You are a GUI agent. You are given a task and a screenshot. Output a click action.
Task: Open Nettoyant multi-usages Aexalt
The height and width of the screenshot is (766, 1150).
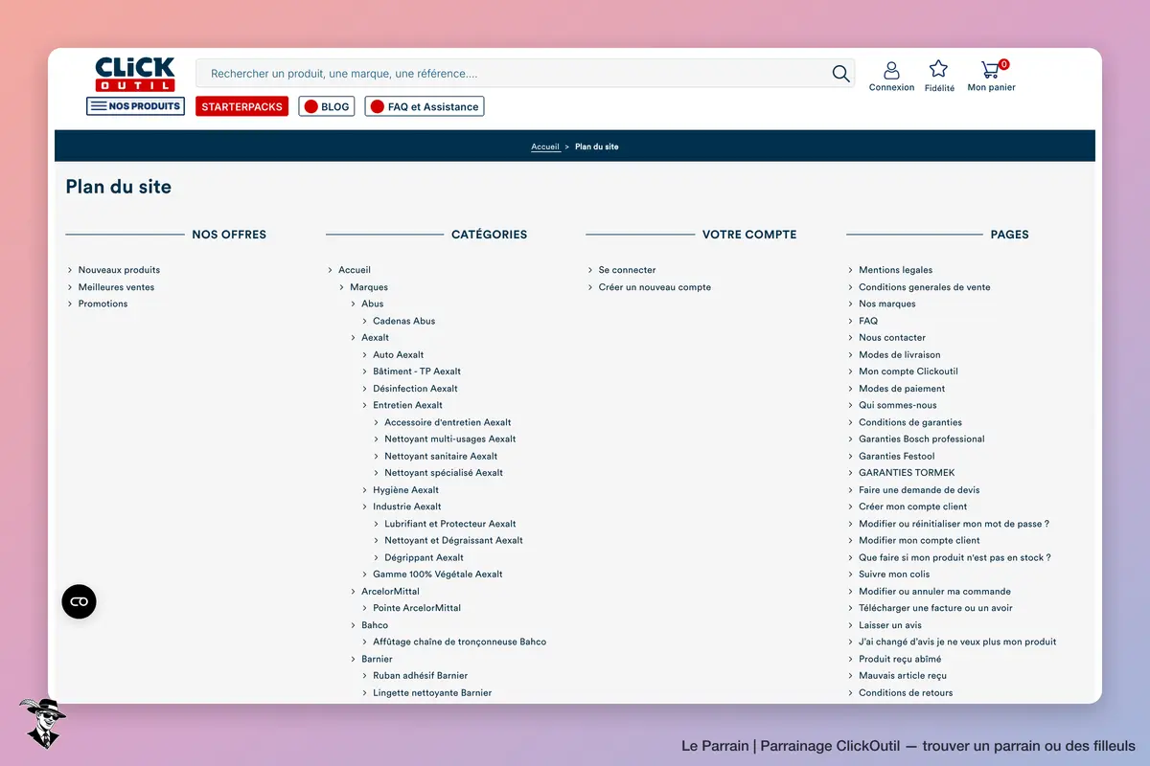coord(450,439)
